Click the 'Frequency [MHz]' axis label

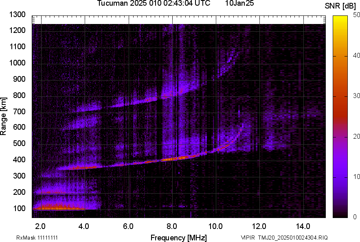tap(178, 238)
